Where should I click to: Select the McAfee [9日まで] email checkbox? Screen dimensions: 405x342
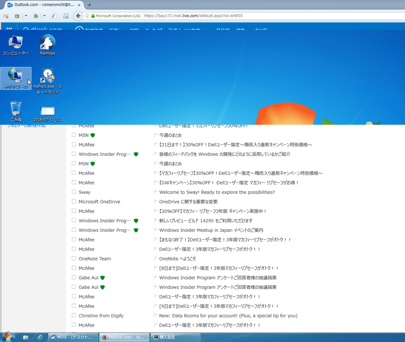74,306
